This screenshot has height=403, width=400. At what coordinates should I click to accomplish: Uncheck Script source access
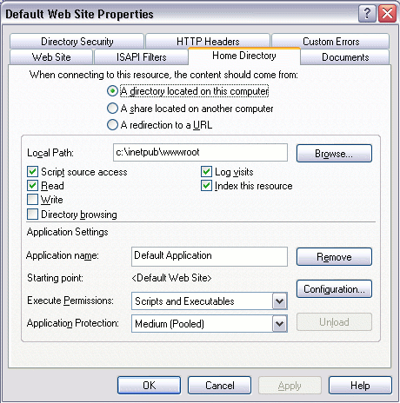coord(32,172)
